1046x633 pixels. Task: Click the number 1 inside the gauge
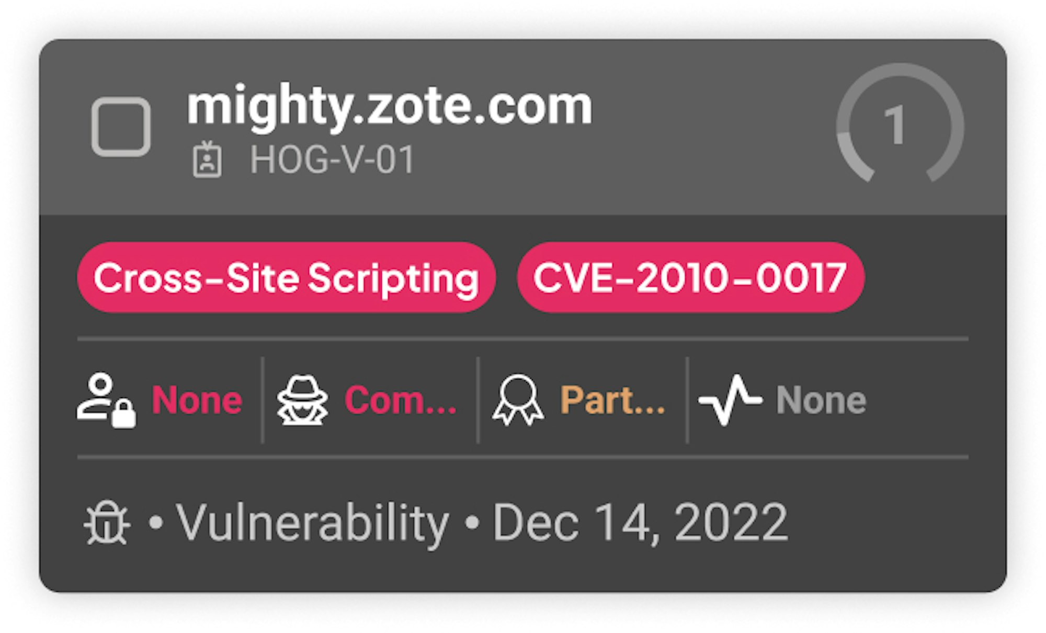(x=896, y=125)
